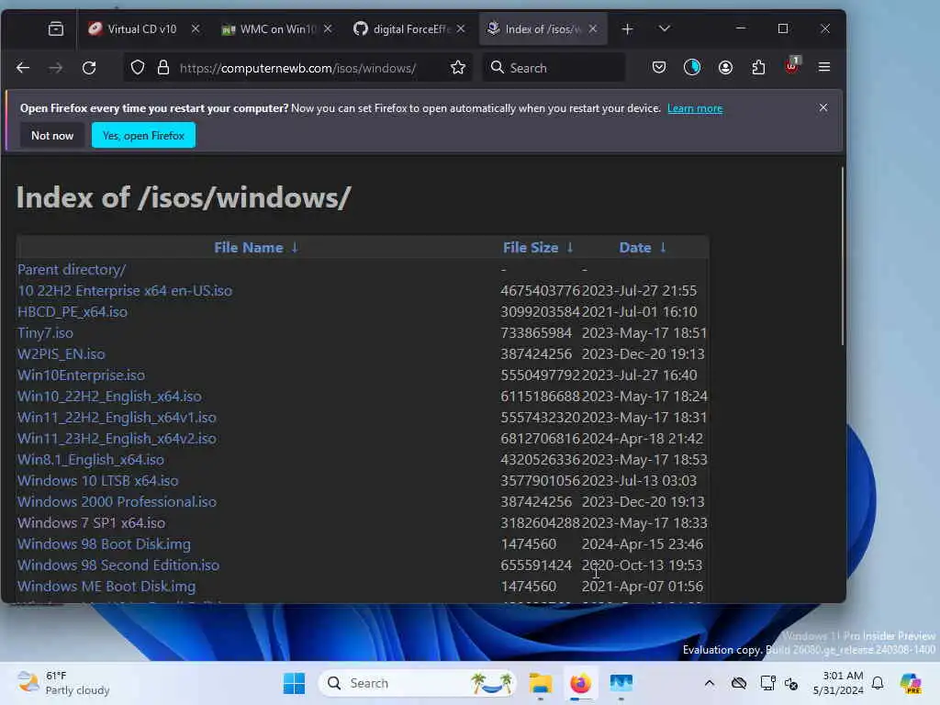Download 10 22H2 Enterprise x64 en-US.iso
Viewport: 940px width, 705px height.
[125, 291]
